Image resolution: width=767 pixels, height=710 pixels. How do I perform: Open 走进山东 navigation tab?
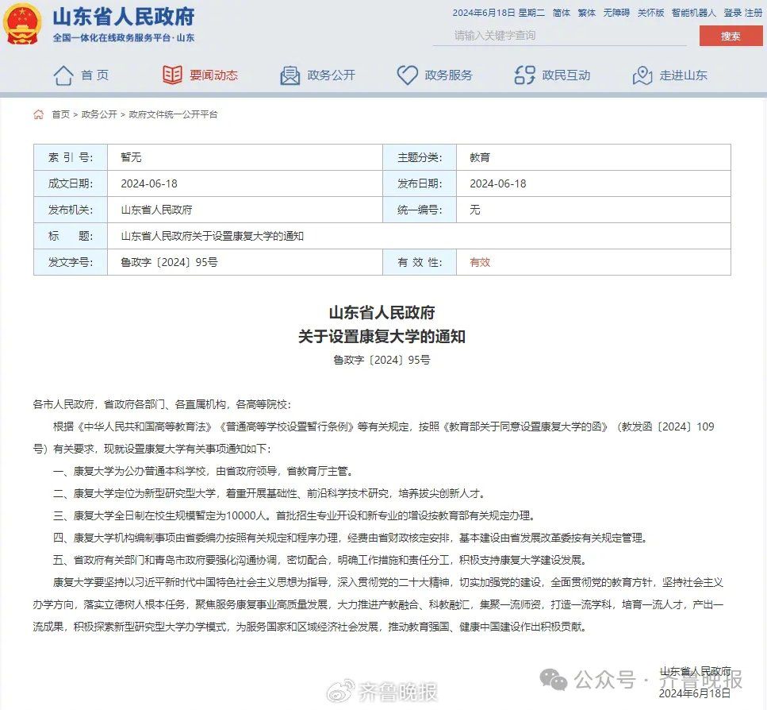pyautogui.click(x=684, y=75)
